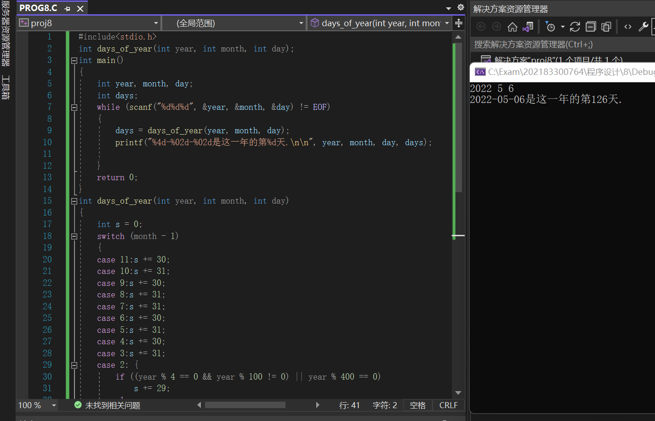Open the proj8 project dropdown
655x421 pixels.
click(89, 23)
